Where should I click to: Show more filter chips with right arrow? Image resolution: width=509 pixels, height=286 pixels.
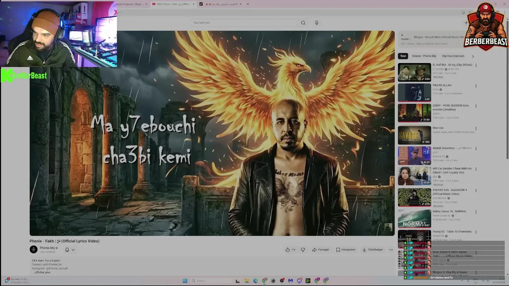(473, 56)
